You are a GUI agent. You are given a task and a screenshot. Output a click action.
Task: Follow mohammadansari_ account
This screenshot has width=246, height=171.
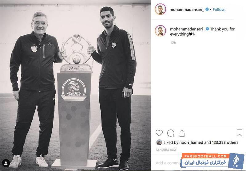(219, 10)
